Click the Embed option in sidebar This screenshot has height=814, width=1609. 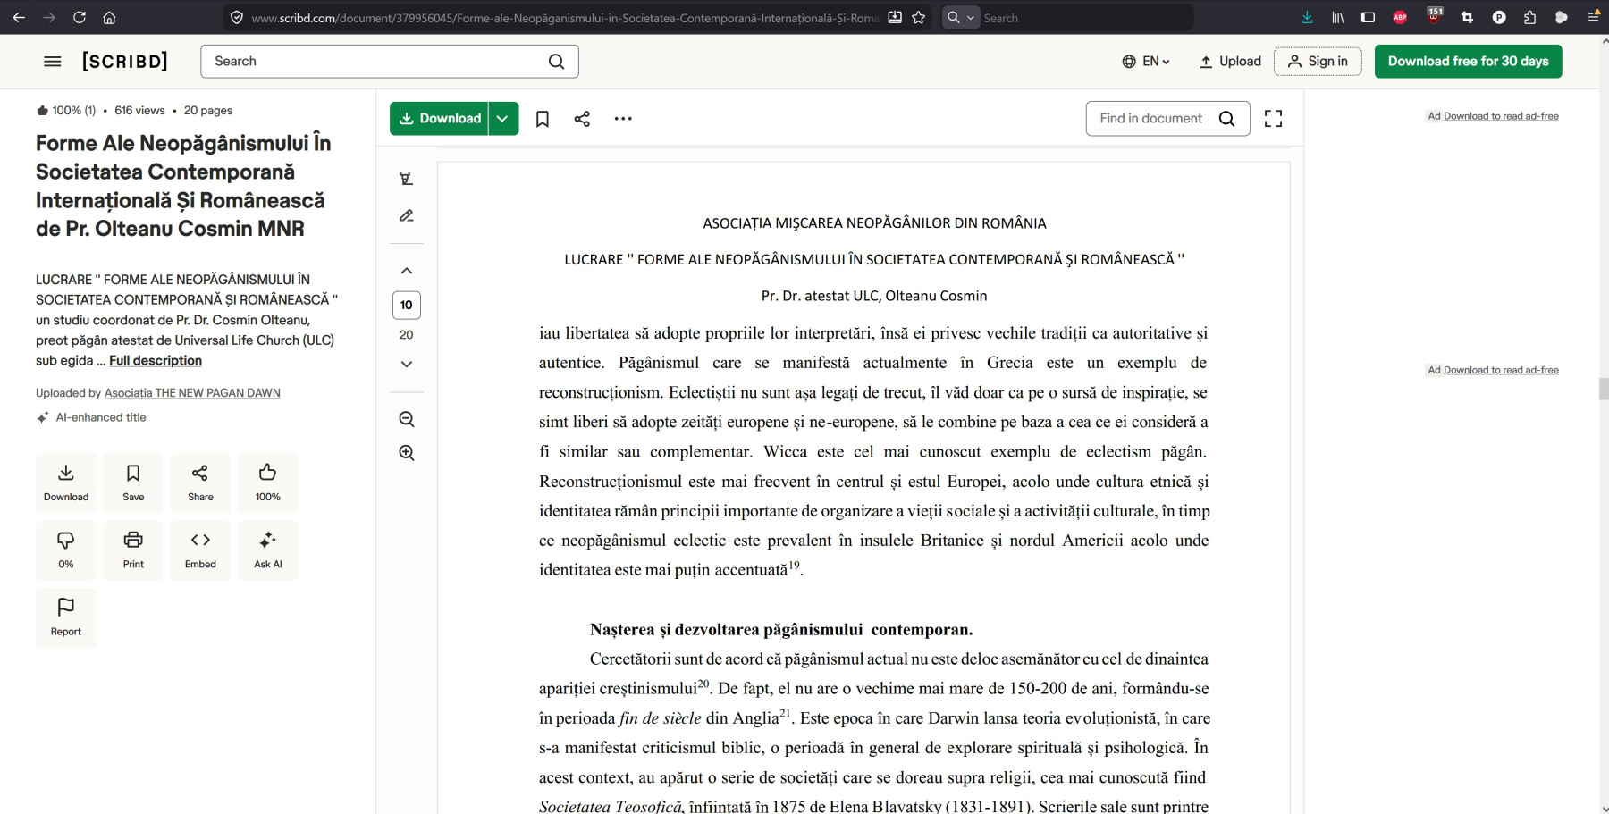pyautogui.click(x=200, y=550)
